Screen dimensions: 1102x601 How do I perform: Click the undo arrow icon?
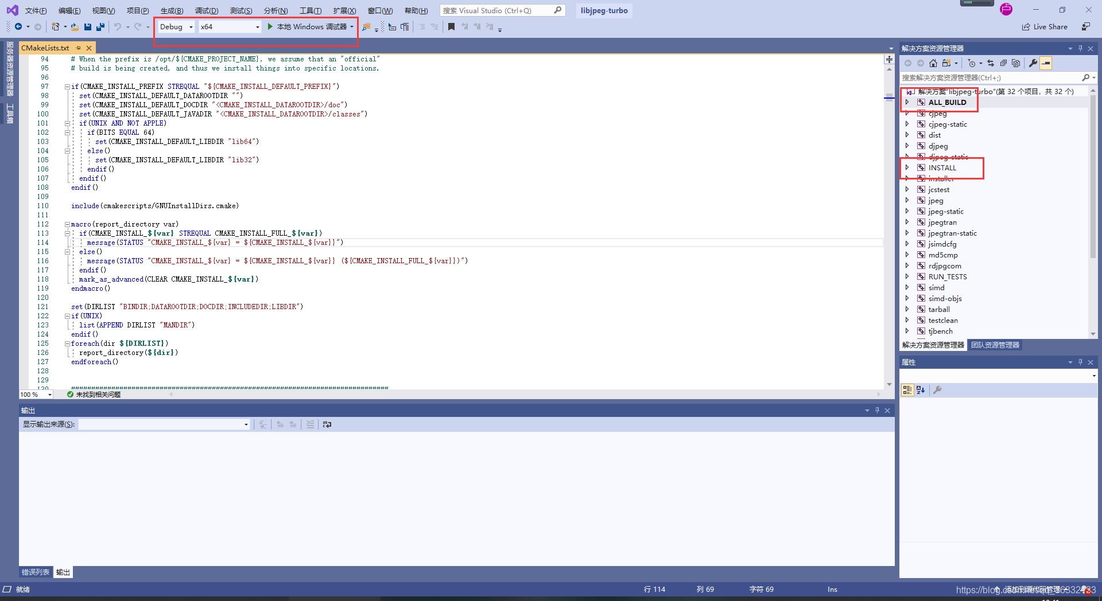(x=118, y=27)
